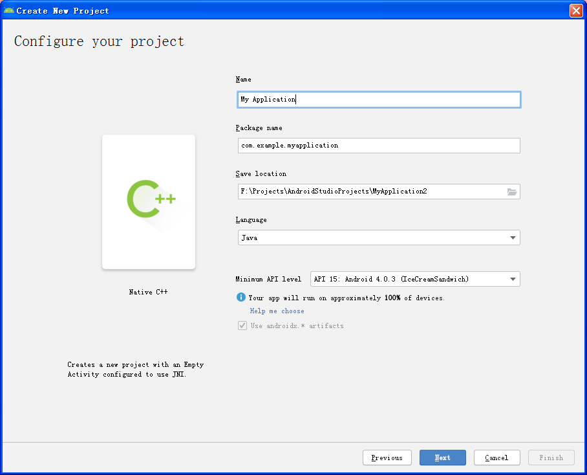
Task: Click the Configure your project heading
Action: coord(99,41)
